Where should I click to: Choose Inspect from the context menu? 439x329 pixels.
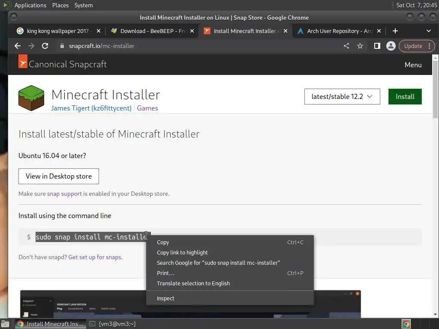(x=230, y=298)
